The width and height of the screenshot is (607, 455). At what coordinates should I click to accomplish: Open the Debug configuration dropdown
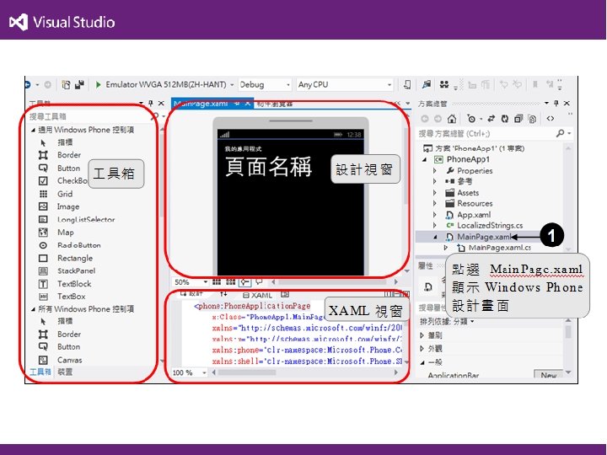(x=288, y=84)
